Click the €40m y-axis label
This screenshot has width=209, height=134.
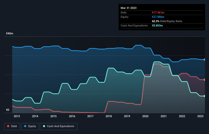[x=10, y=33]
